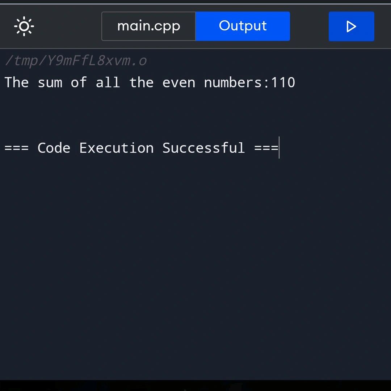Click the /tmp/Y9mFfL8xvm.o path text
Screen dimensions: 391x391
point(76,60)
